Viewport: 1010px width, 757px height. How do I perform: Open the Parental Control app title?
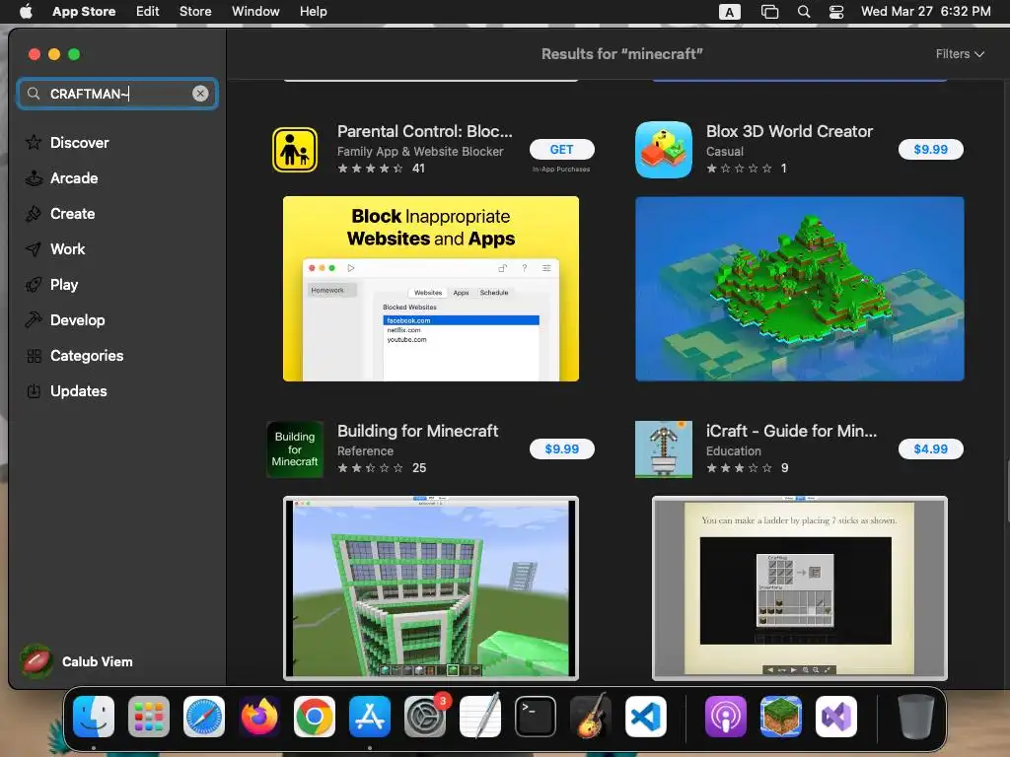click(425, 131)
